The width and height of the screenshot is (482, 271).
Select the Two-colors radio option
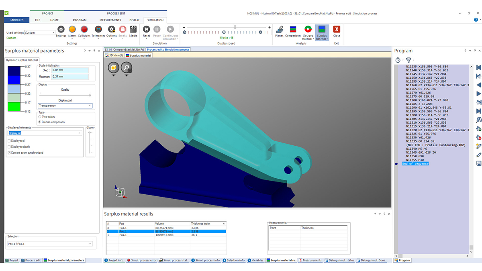[x=40, y=117]
